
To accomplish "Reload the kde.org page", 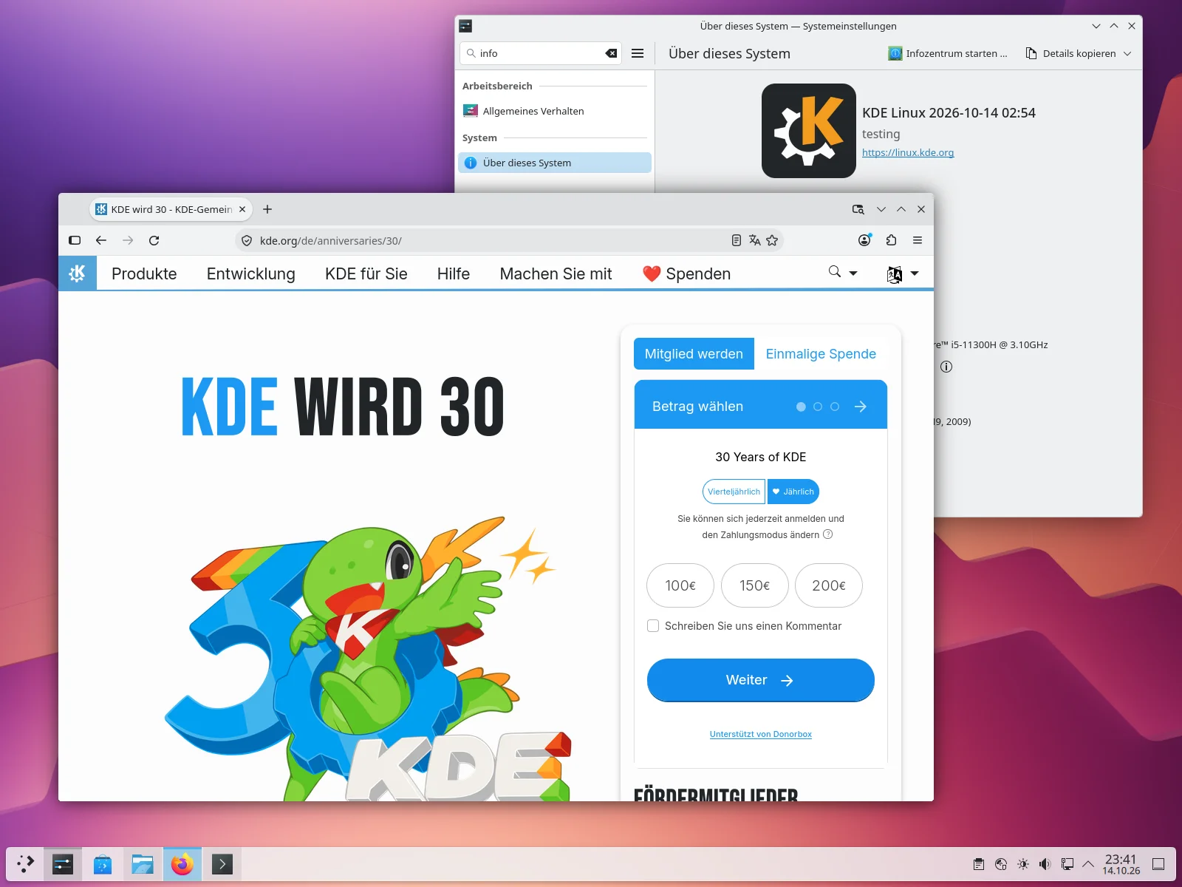I will pyautogui.click(x=154, y=240).
